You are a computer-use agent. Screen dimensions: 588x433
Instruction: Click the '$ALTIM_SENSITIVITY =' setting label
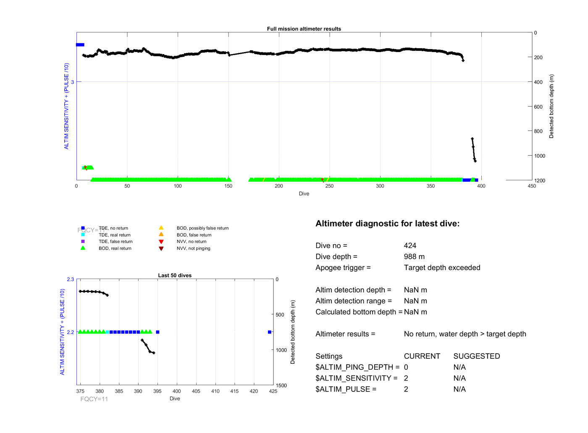[357, 378]
